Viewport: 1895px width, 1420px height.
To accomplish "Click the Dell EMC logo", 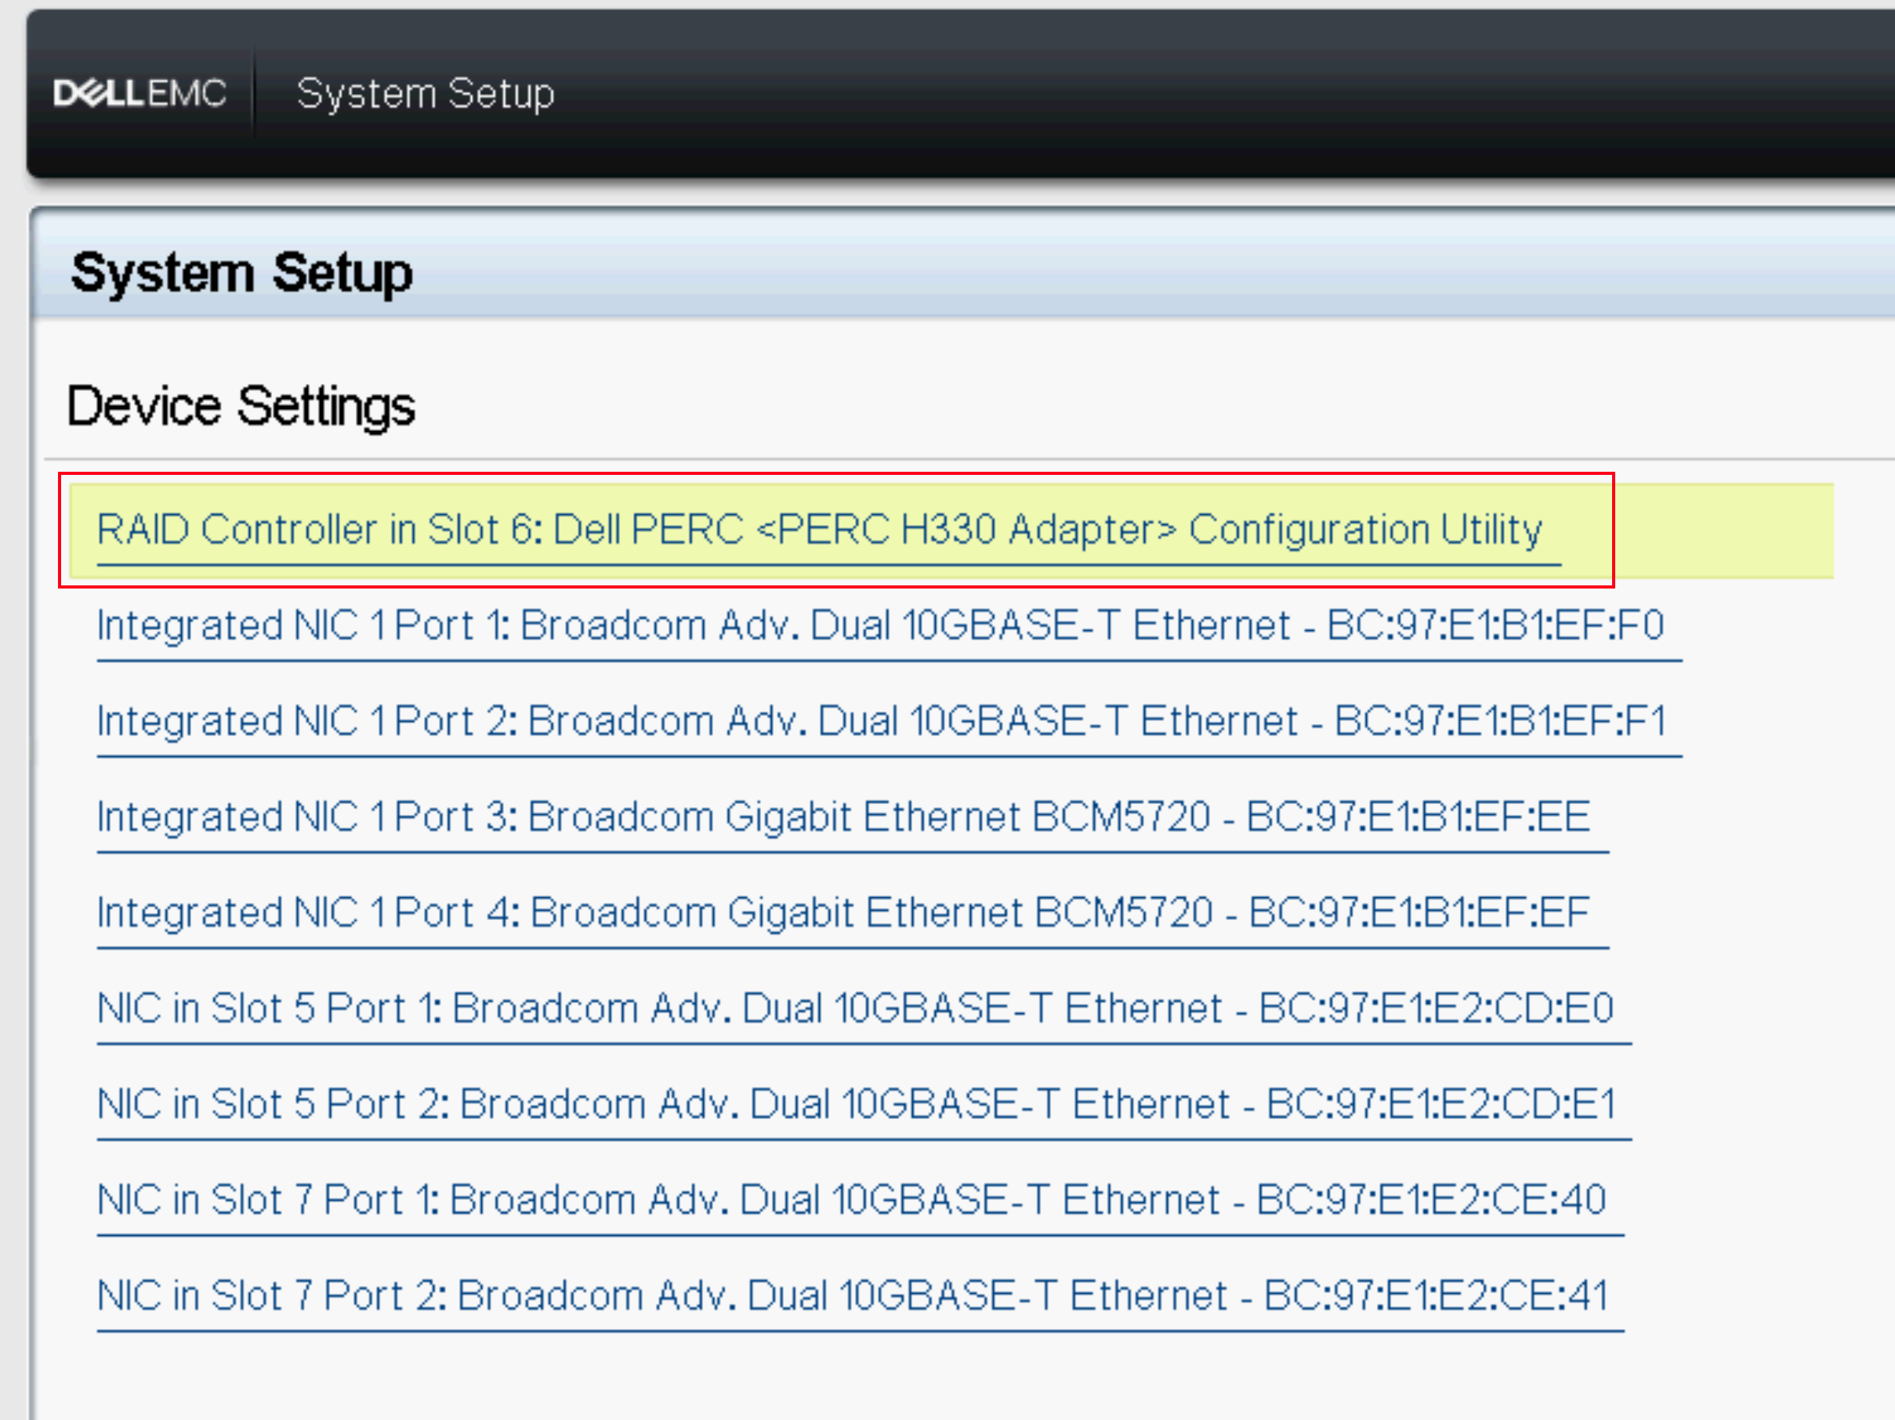I will [x=139, y=92].
